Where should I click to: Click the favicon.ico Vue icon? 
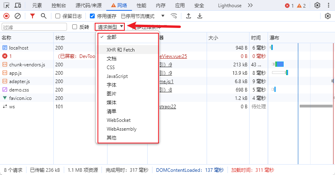pyautogui.click(x=5, y=98)
